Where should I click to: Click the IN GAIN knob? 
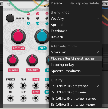point(13,60)
